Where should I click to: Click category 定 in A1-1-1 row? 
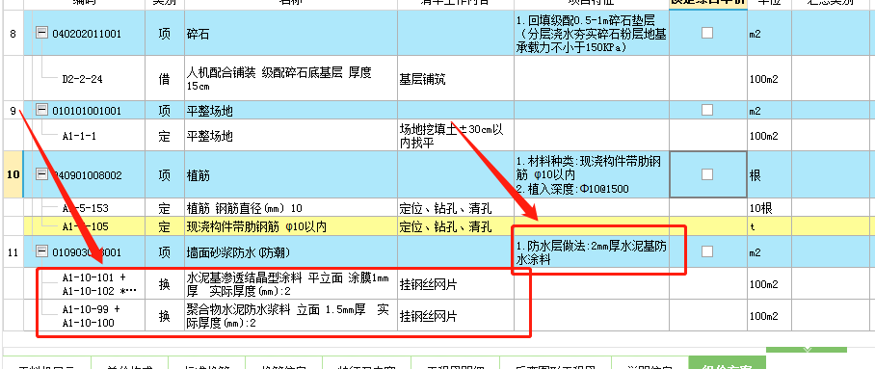click(x=164, y=136)
